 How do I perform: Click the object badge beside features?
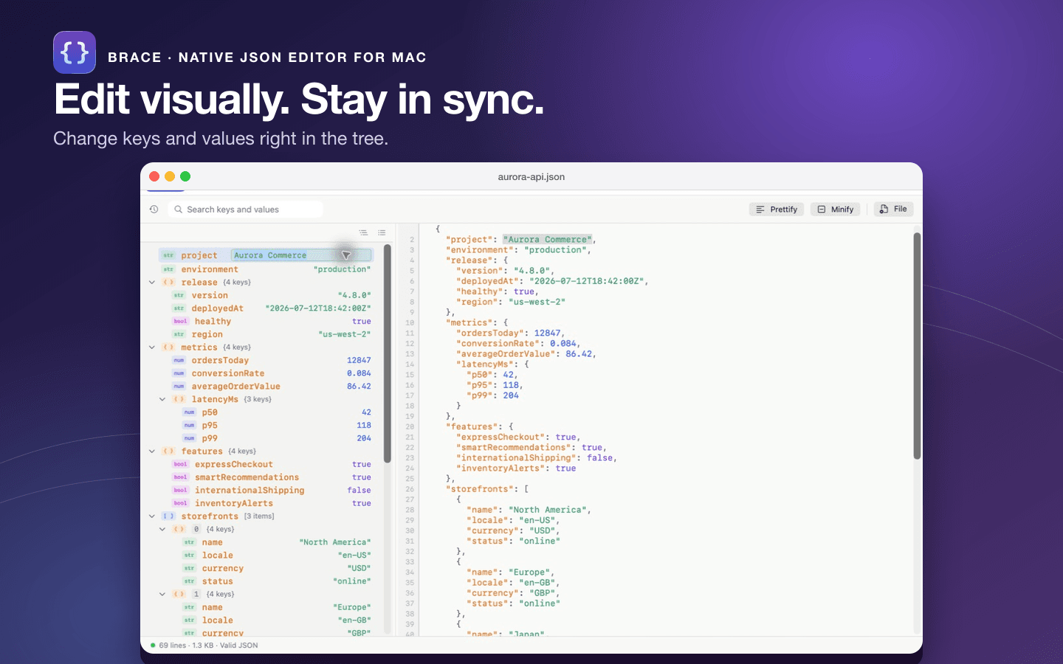pyautogui.click(x=168, y=452)
